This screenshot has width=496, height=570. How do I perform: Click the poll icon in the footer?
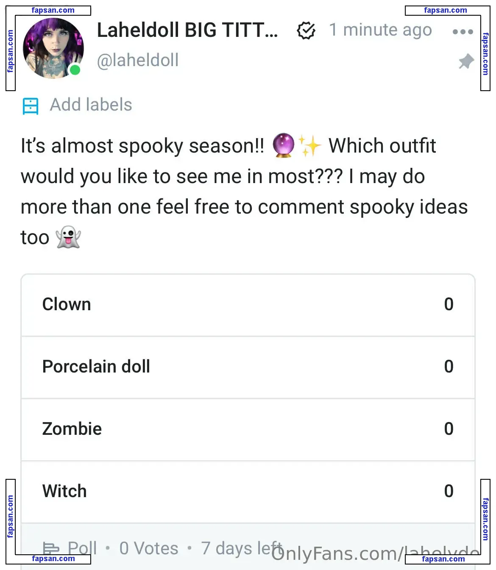[x=51, y=549]
